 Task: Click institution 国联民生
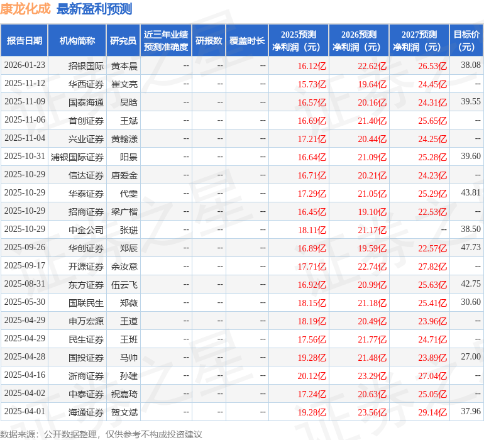86,303
